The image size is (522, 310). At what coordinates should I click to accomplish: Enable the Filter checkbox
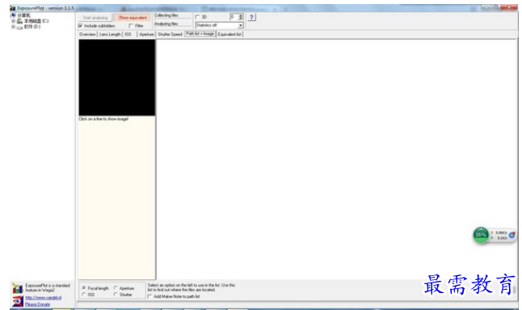point(131,26)
